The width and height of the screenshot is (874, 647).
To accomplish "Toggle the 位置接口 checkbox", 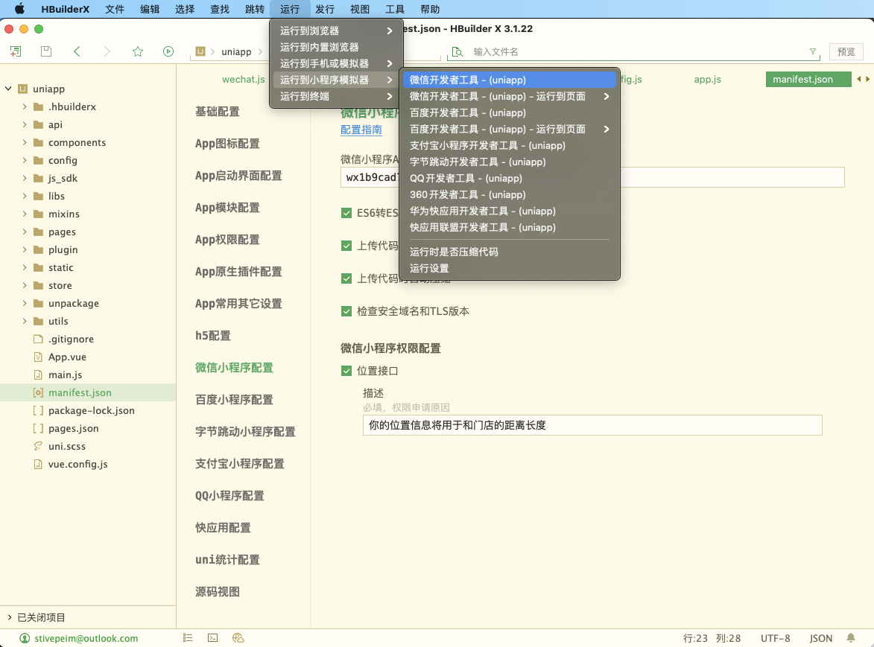I will tap(346, 371).
